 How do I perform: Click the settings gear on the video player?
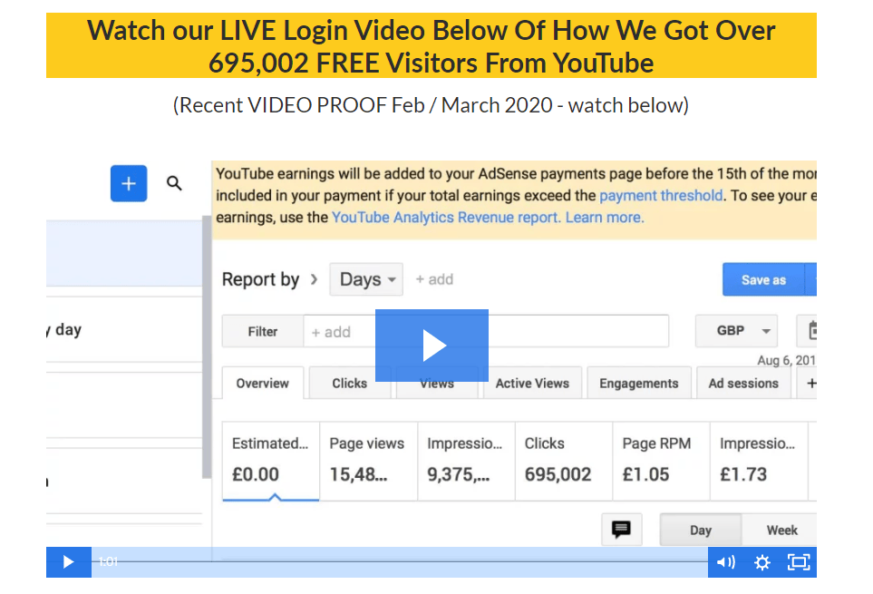[x=762, y=562]
